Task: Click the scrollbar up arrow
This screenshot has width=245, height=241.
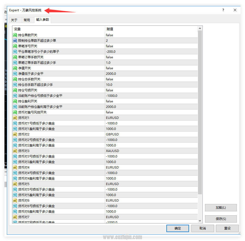Action: tap(200, 28)
